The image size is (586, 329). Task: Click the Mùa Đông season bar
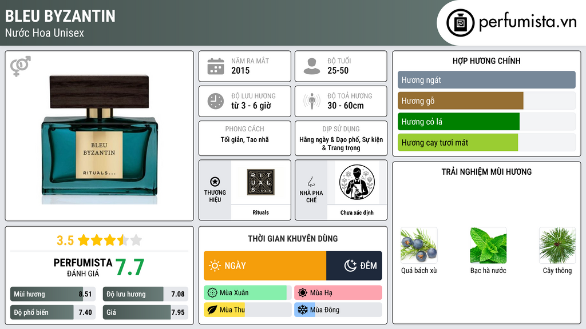(x=338, y=310)
